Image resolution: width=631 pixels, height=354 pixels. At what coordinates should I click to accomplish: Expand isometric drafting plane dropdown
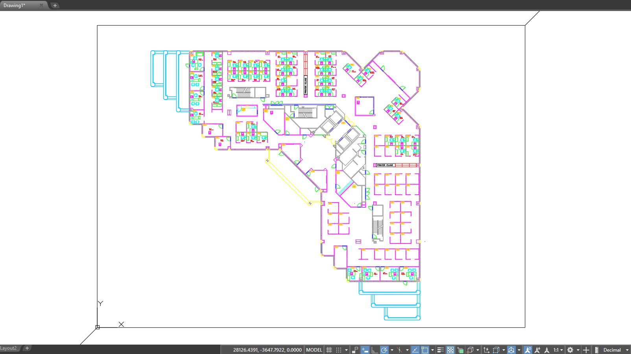point(407,350)
